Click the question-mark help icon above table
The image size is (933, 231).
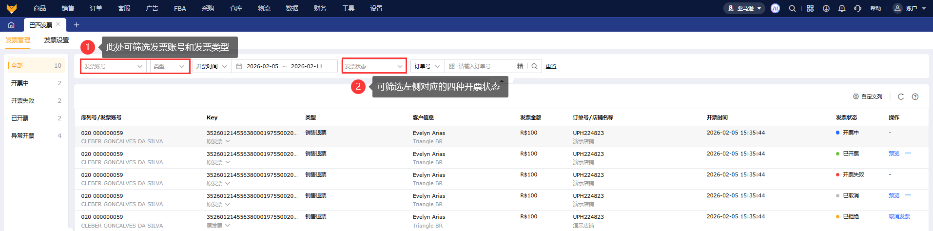pyautogui.click(x=915, y=96)
